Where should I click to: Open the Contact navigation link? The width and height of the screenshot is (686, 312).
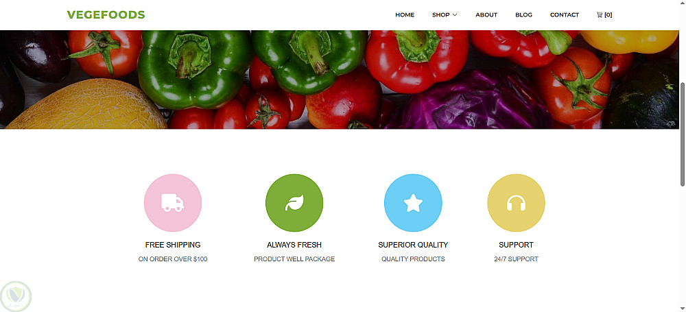click(565, 15)
